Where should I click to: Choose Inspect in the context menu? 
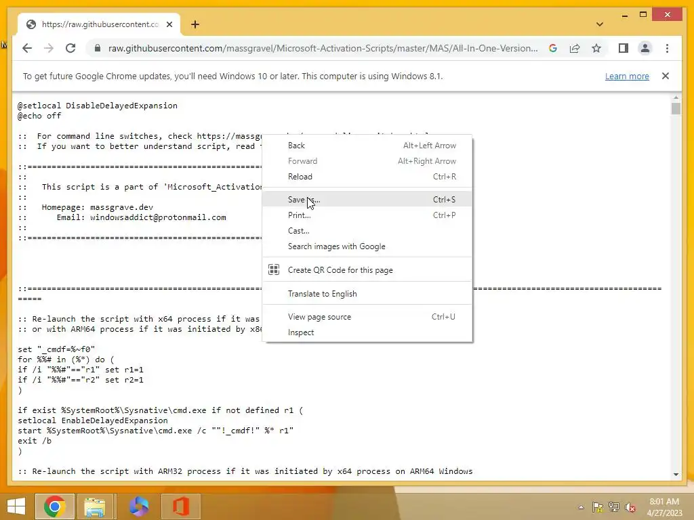(367, 332)
